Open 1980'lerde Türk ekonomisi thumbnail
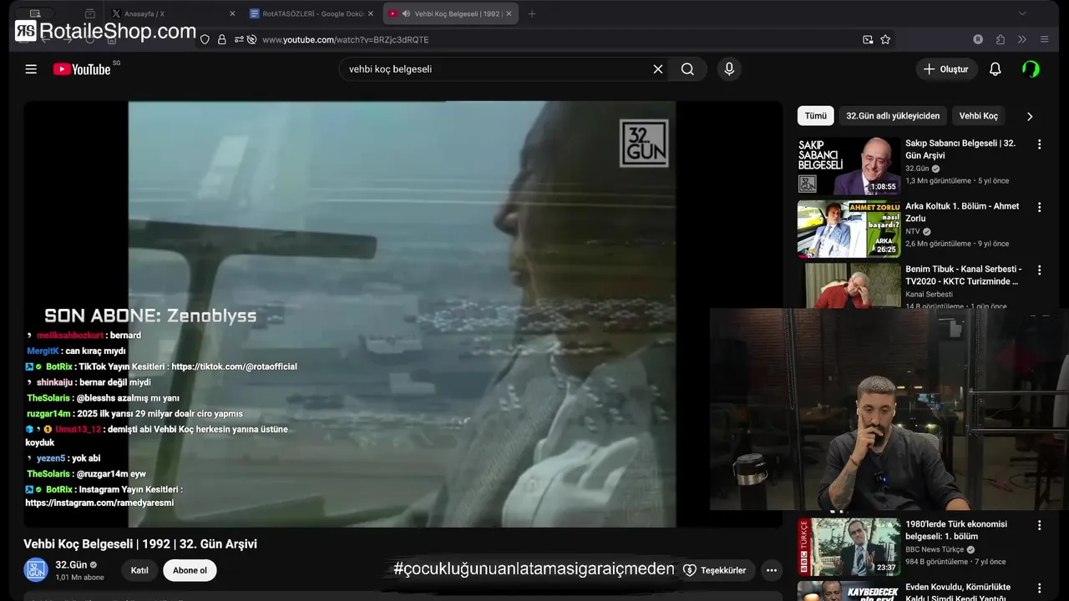Viewport: 1069px width, 601px height. (x=849, y=547)
